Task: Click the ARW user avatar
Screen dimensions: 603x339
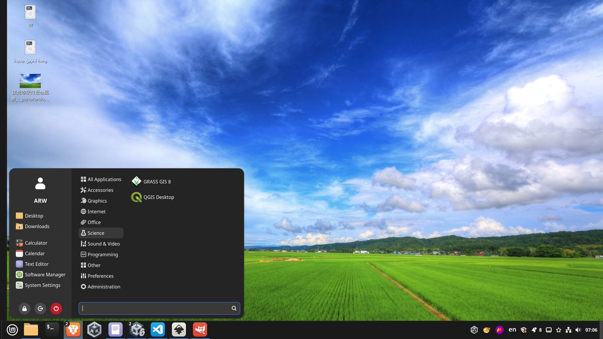Action: tap(40, 184)
